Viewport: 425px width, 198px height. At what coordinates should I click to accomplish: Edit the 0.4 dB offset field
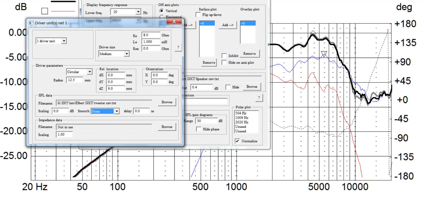click(x=201, y=87)
